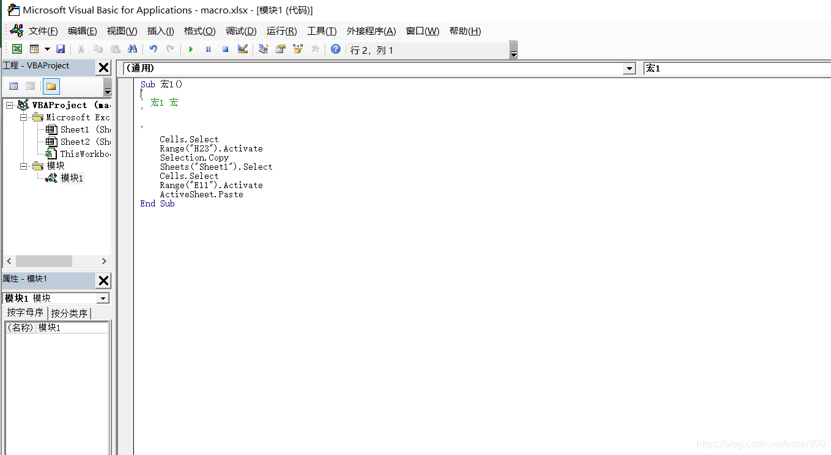831x455 pixels.
Task: Open the 文件(F) menu
Action: 43,31
